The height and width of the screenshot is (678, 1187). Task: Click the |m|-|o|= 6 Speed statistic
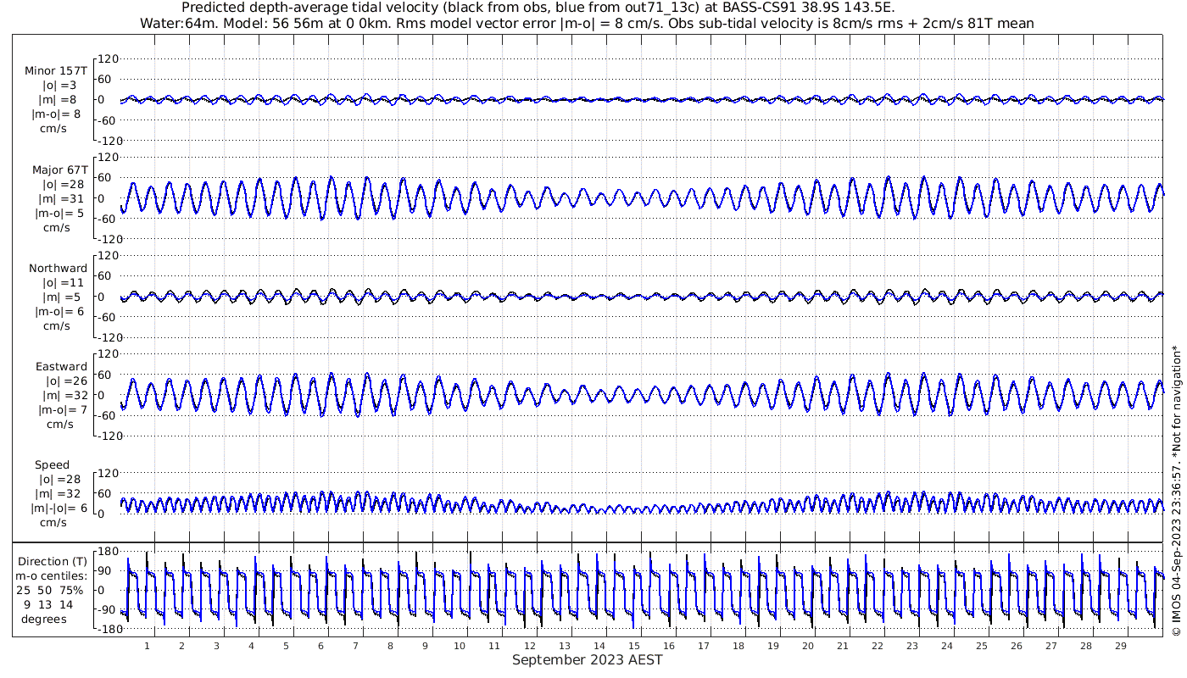59,508
